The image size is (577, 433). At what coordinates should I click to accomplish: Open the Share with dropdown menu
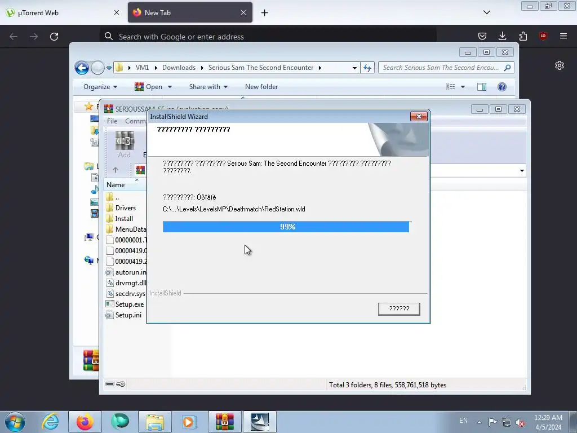coord(208,87)
